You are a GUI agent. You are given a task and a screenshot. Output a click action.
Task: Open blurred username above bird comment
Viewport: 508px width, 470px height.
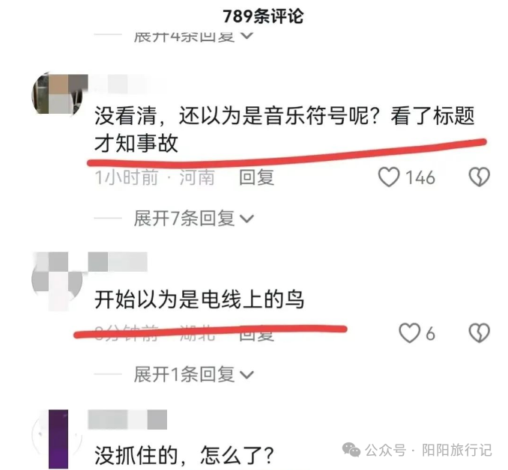tap(118, 262)
